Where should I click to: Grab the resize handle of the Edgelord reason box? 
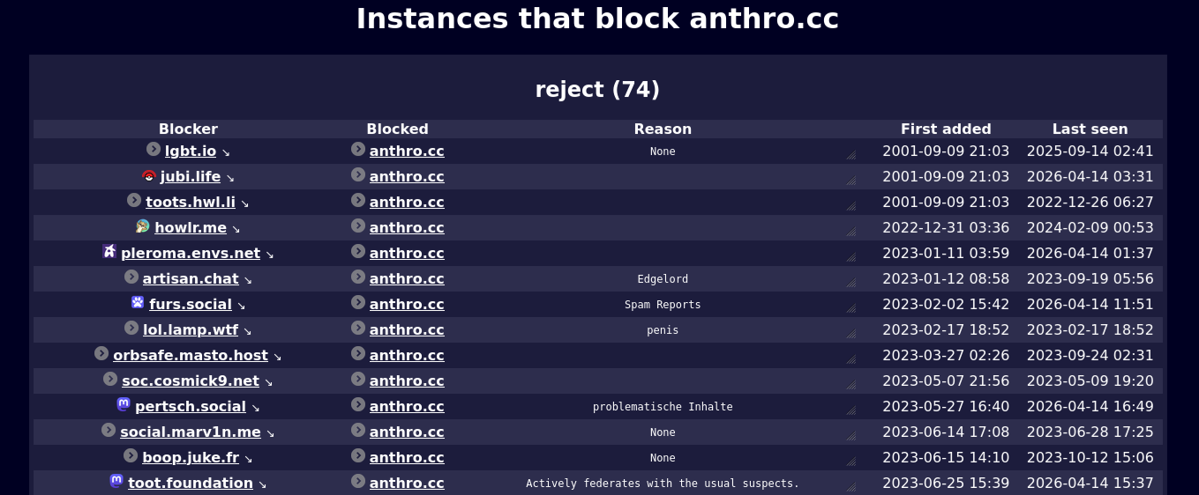pyautogui.click(x=851, y=284)
